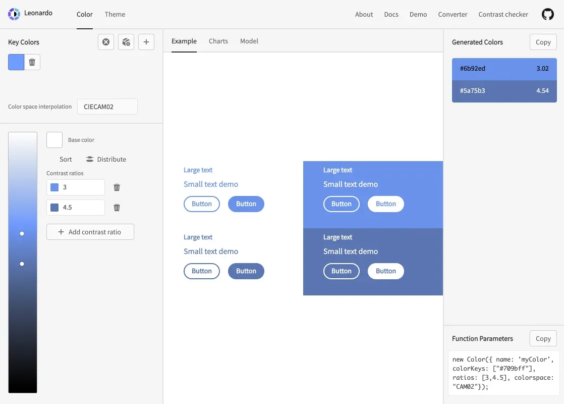Remove the 4.5 contrast ratio with its trash icon
The image size is (564, 404).
[117, 208]
